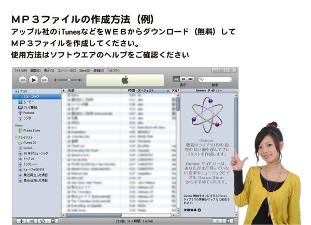Click the song list scroll right arrow

(174, 215)
